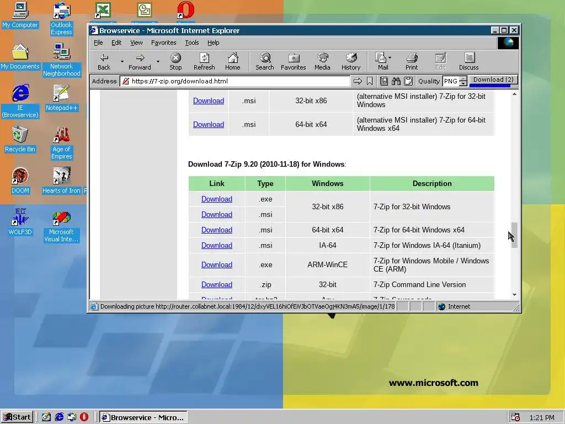The height and width of the screenshot is (424, 565).
Task: Select the My Computer desktop icon
Action: click(20, 15)
